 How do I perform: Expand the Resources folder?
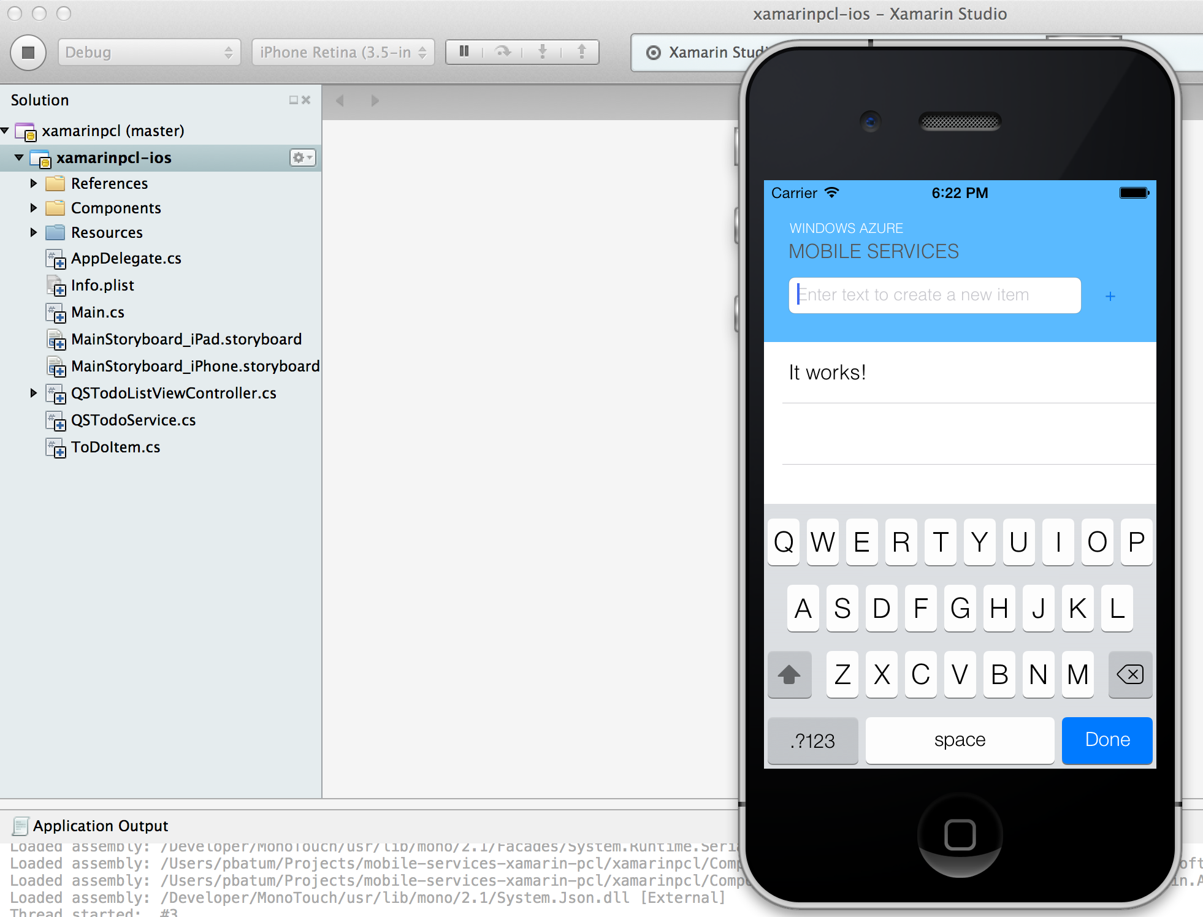click(x=34, y=232)
